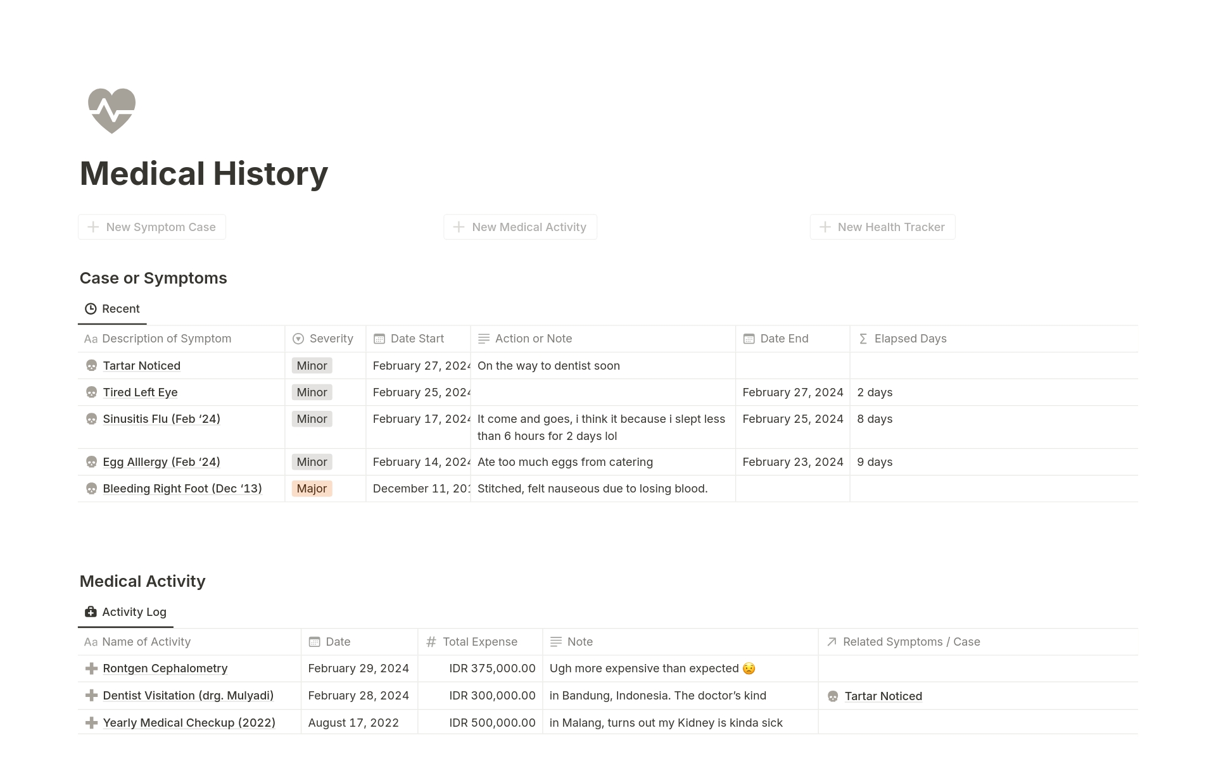The height and width of the screenshot is (759, 1216).
Task: Expand the Related Symptoms column header
Action: pos(911,641)
